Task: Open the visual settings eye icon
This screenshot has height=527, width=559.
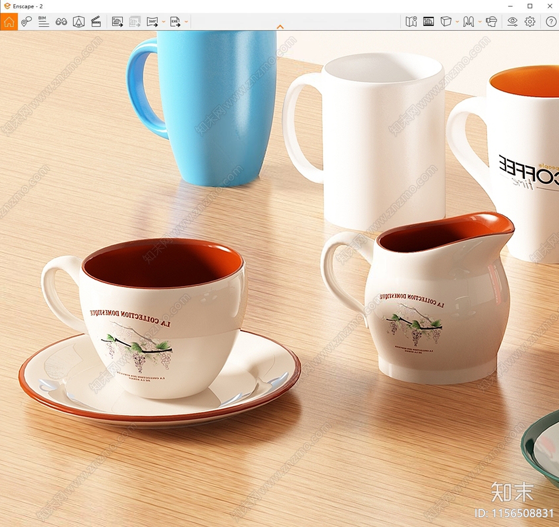Action: click(512, 22)
